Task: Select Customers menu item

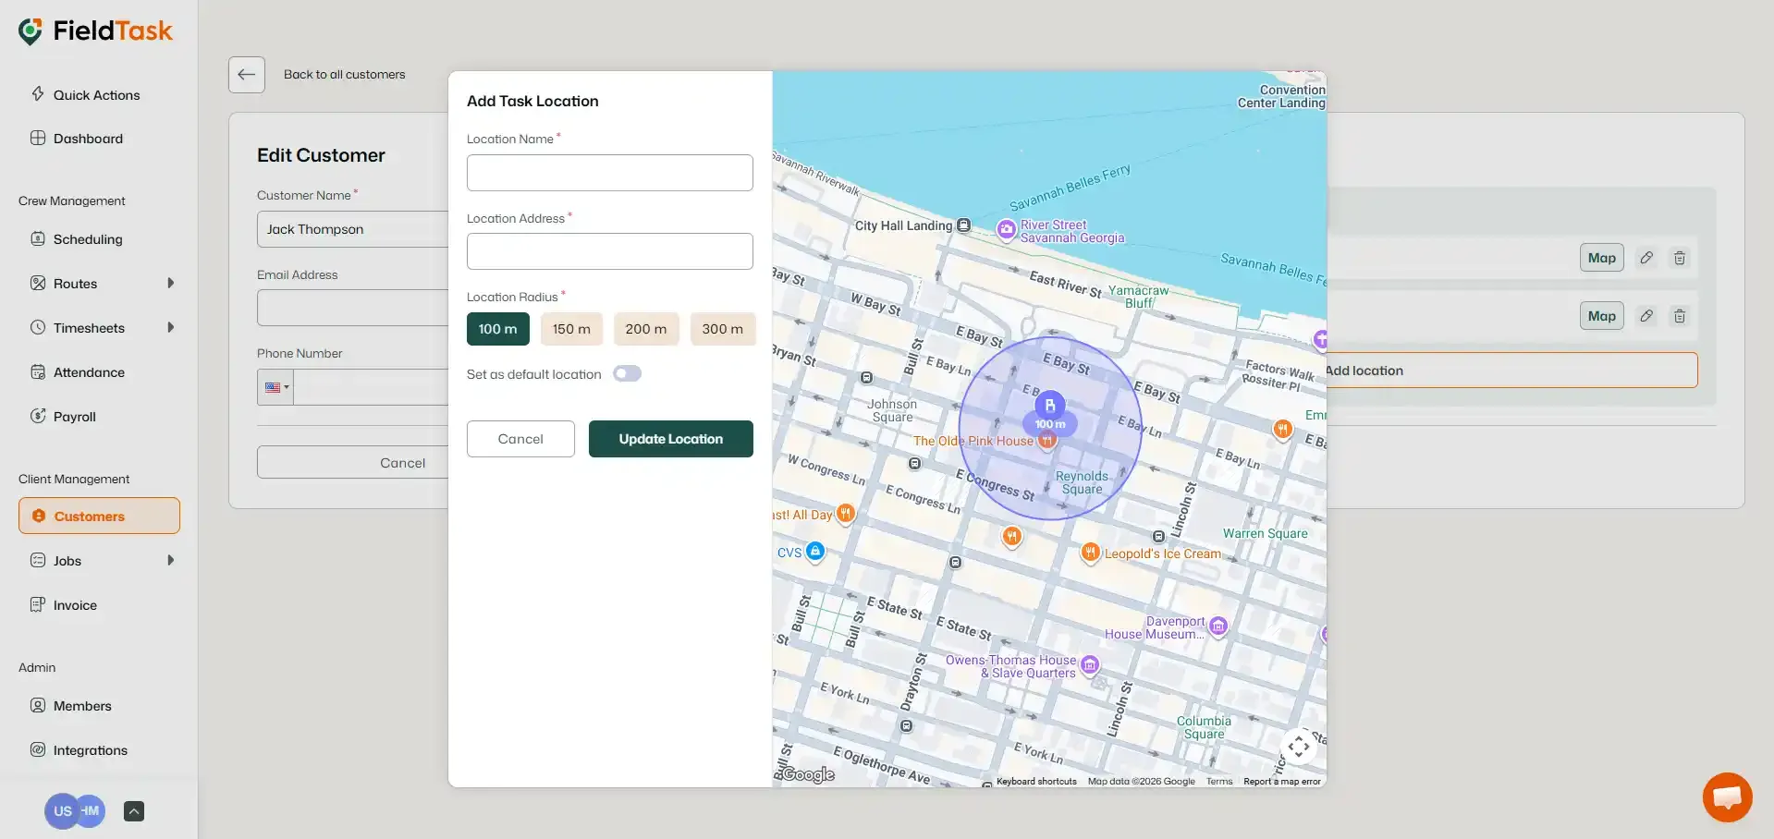Action: pos(99,516)
